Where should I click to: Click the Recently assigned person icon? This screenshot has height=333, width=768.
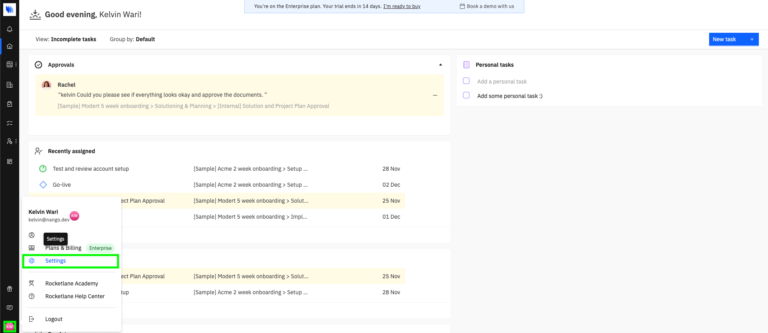[x=38, y=151]
